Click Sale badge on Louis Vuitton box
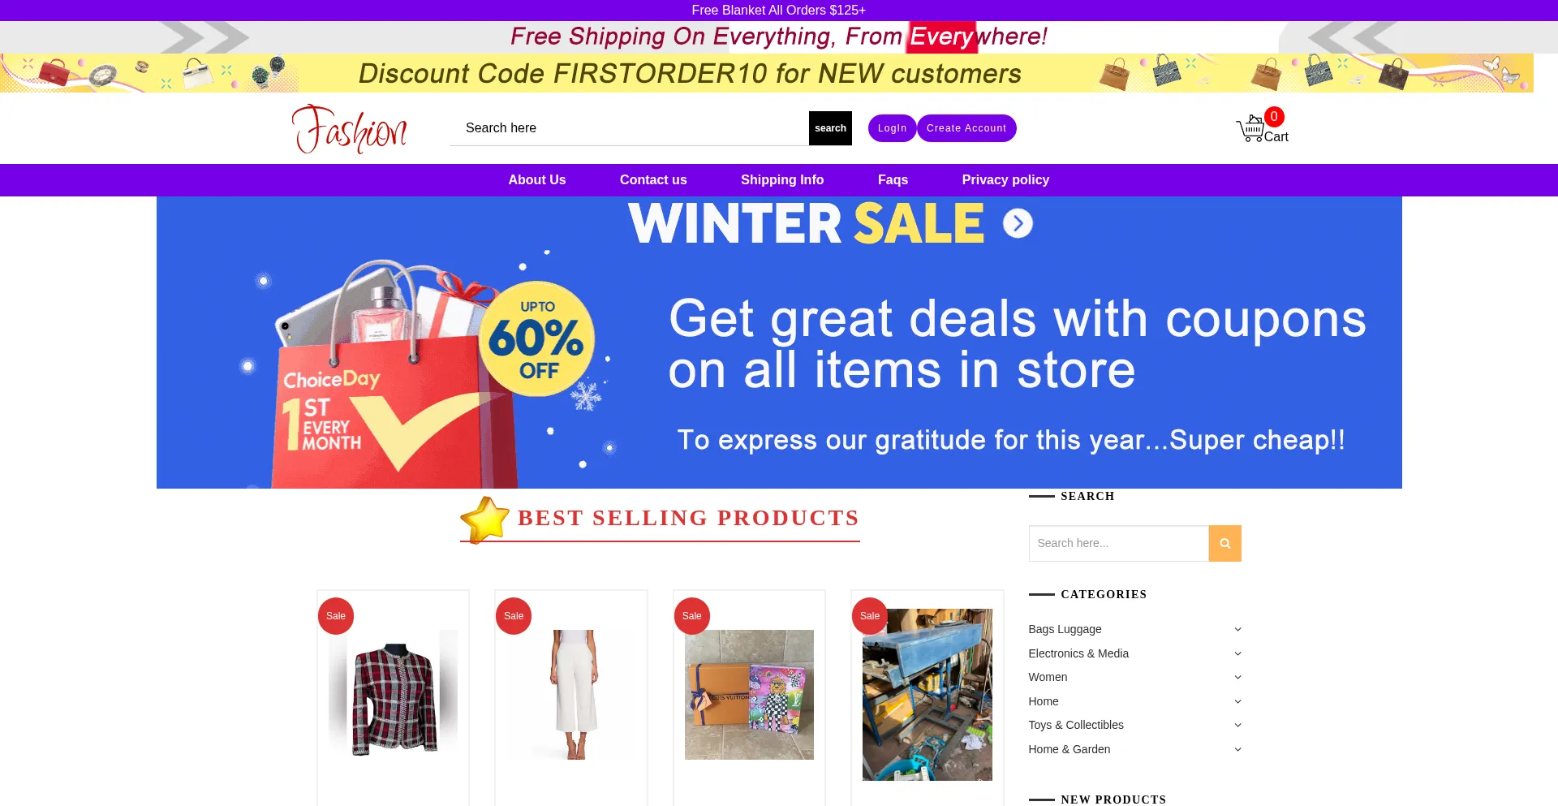 click(692, 616)
